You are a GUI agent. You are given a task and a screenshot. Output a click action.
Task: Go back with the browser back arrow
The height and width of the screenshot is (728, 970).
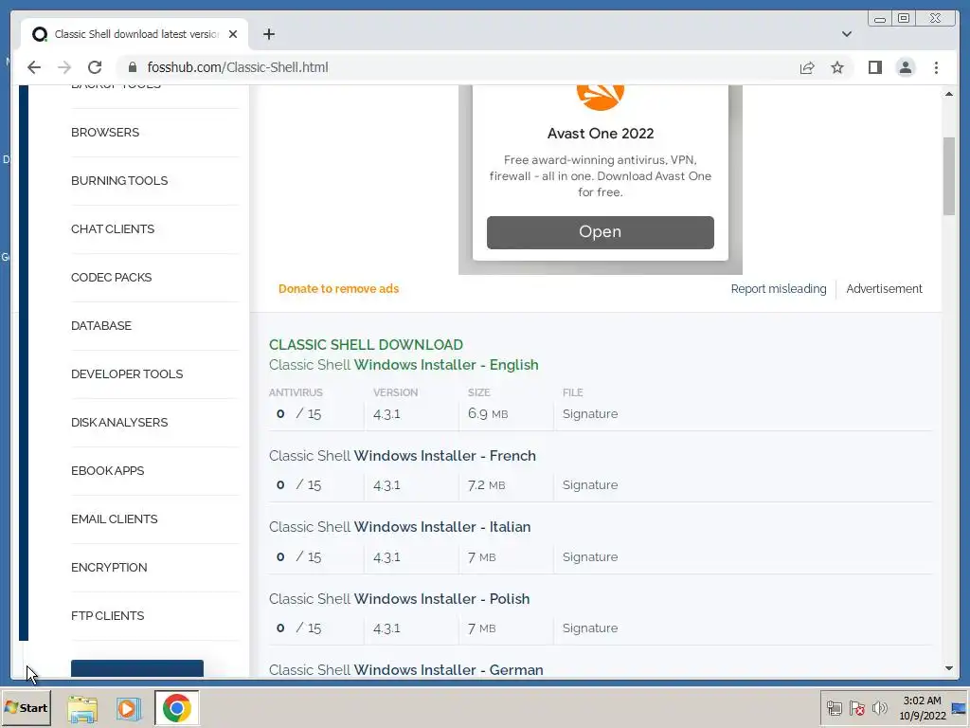point(34,67)
